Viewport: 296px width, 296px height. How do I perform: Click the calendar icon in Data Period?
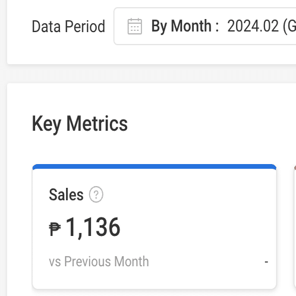pyautogui.click(x=135, y=26)
